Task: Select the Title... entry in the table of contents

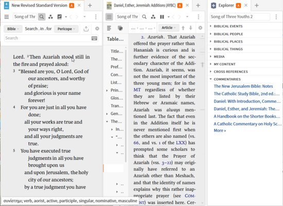Action: tap(117, 51)
